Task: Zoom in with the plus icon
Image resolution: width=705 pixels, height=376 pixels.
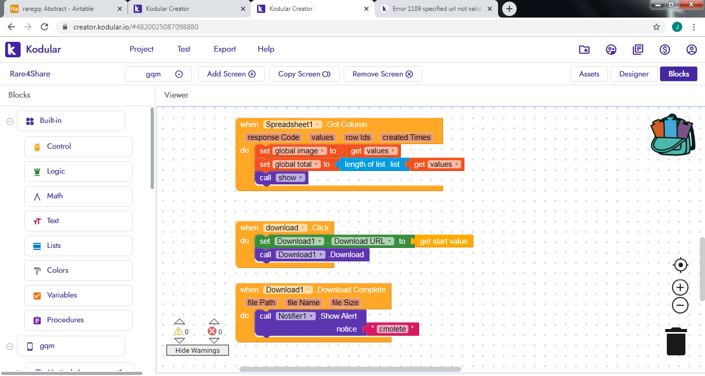Action: point(681,288)
